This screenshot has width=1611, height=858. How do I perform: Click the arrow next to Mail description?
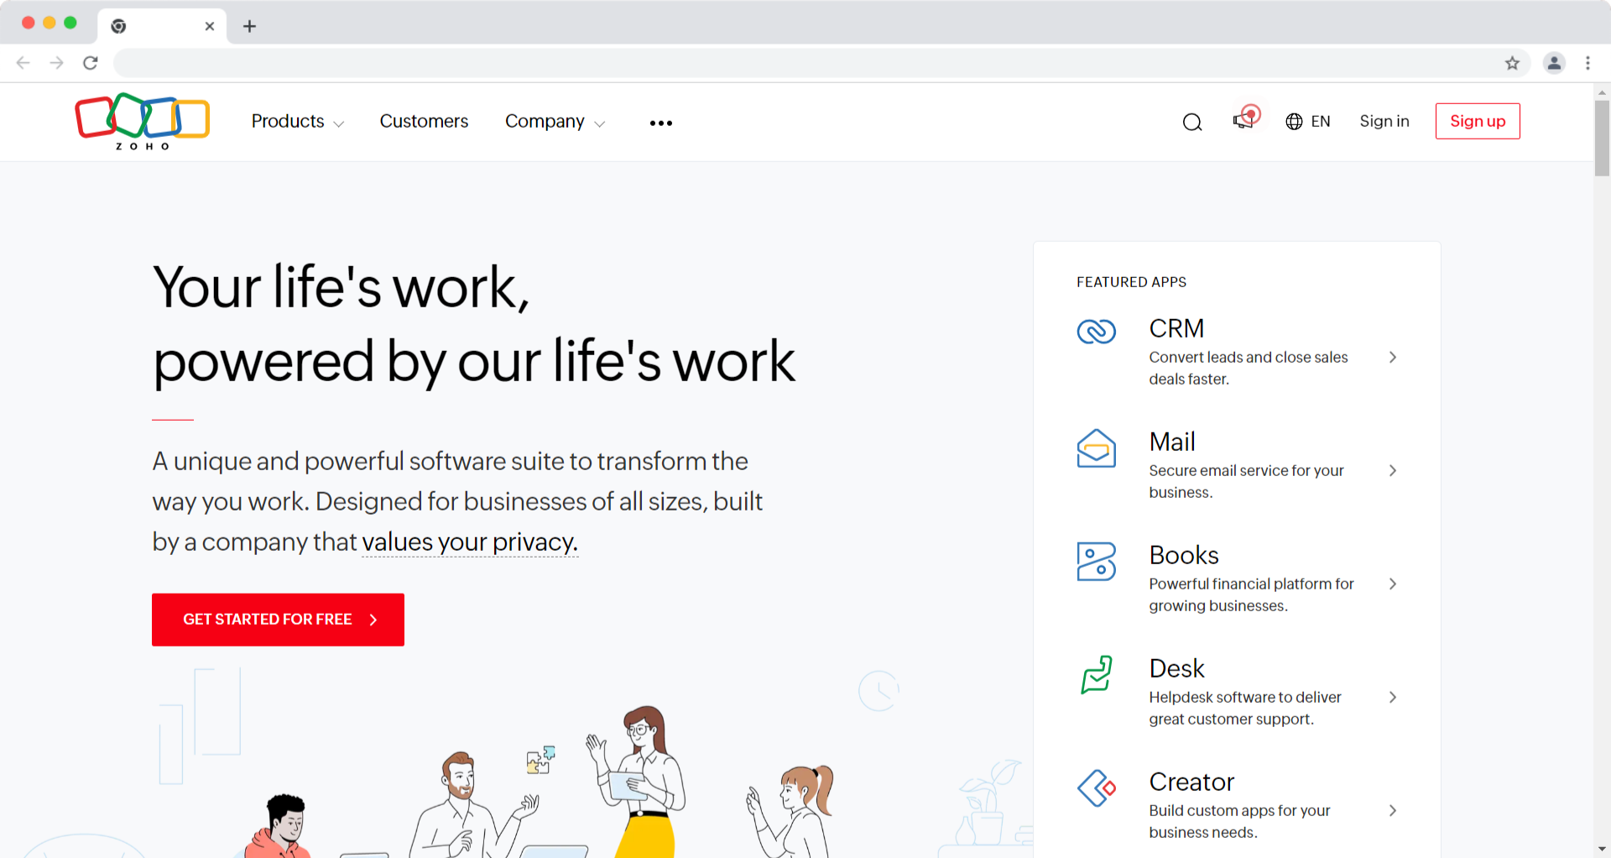click(x=1393, y=471)
